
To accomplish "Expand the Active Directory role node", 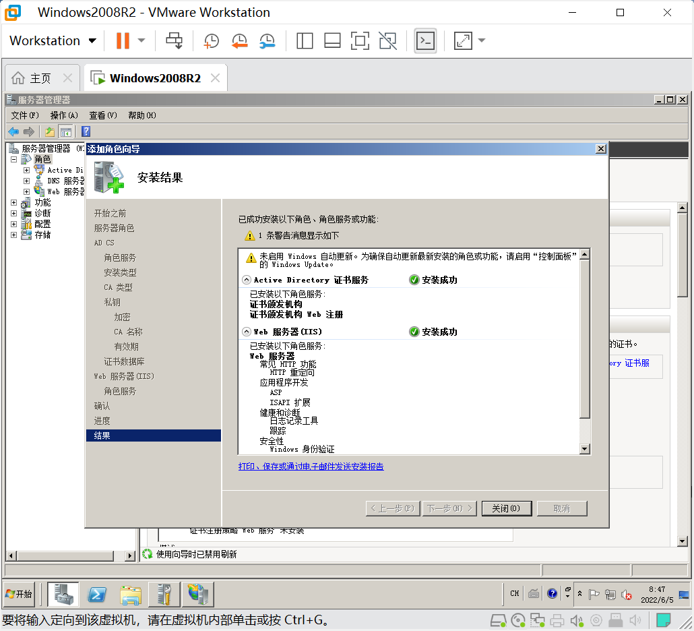I will coord(26,170).
